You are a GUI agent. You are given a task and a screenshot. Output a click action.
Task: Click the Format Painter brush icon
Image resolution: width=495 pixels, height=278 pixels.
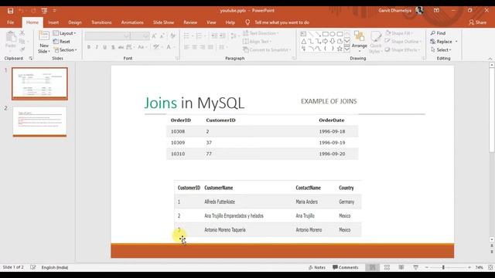tap(22, 49)
